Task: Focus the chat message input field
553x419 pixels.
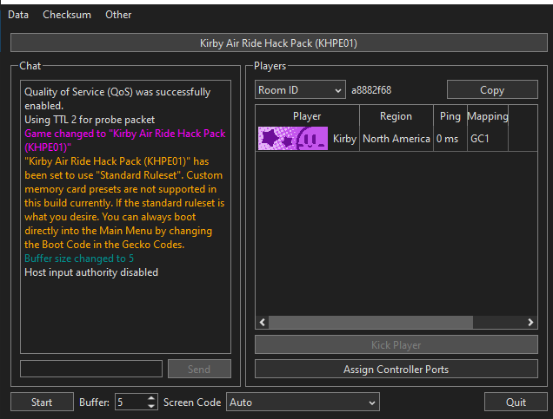Action: click(91, 369)
